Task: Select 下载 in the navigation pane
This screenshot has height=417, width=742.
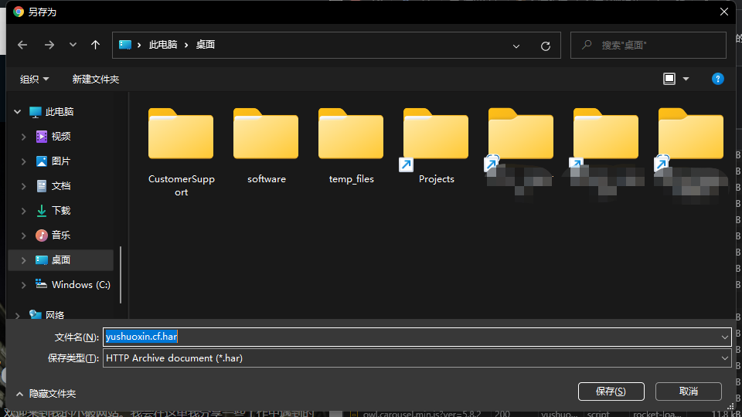Action: tap(60, 211)
